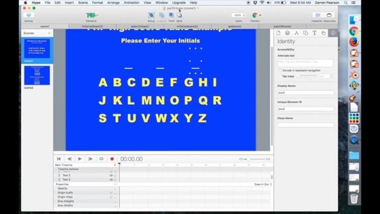Open Blender from the Dock
The height and width of the screenshot is (214, 380).
point(354,75)
